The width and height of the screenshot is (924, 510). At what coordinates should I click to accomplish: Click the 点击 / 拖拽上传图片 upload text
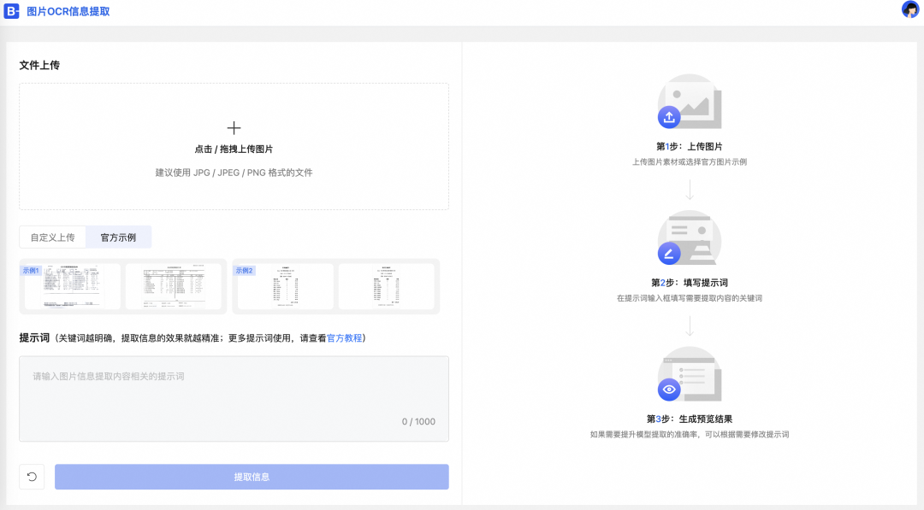(x=234, y=149)
